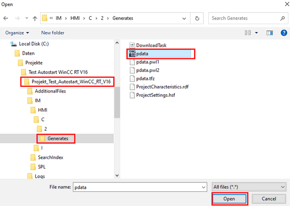Click the pdata.pwl2 file icon
The width and height of the screenshot is (290, 206).
tap(132, 70)
